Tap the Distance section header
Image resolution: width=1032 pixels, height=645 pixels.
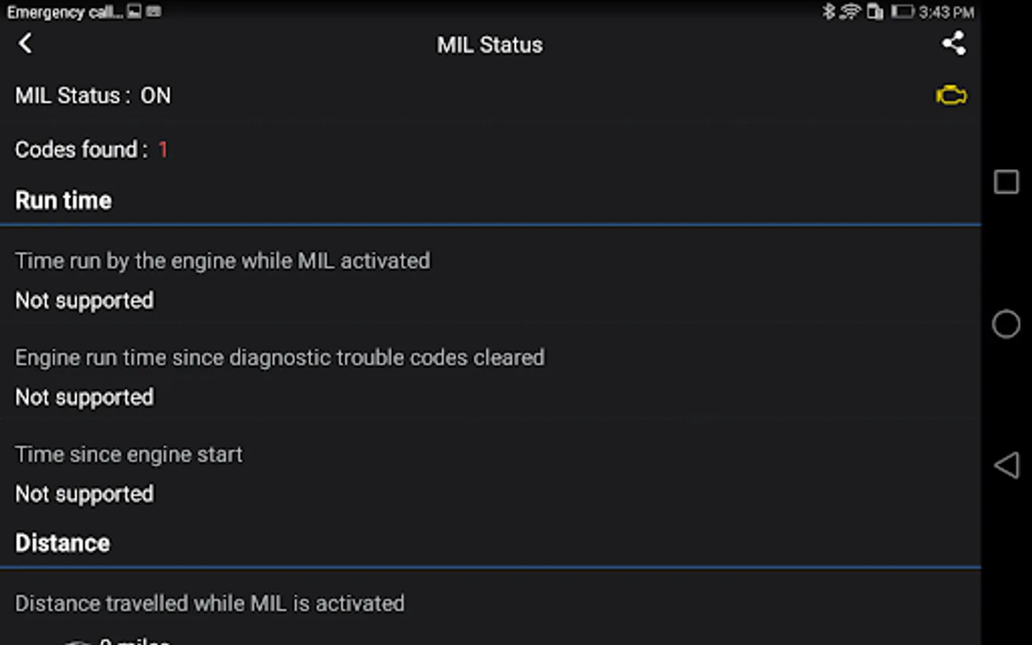(63, 543)
